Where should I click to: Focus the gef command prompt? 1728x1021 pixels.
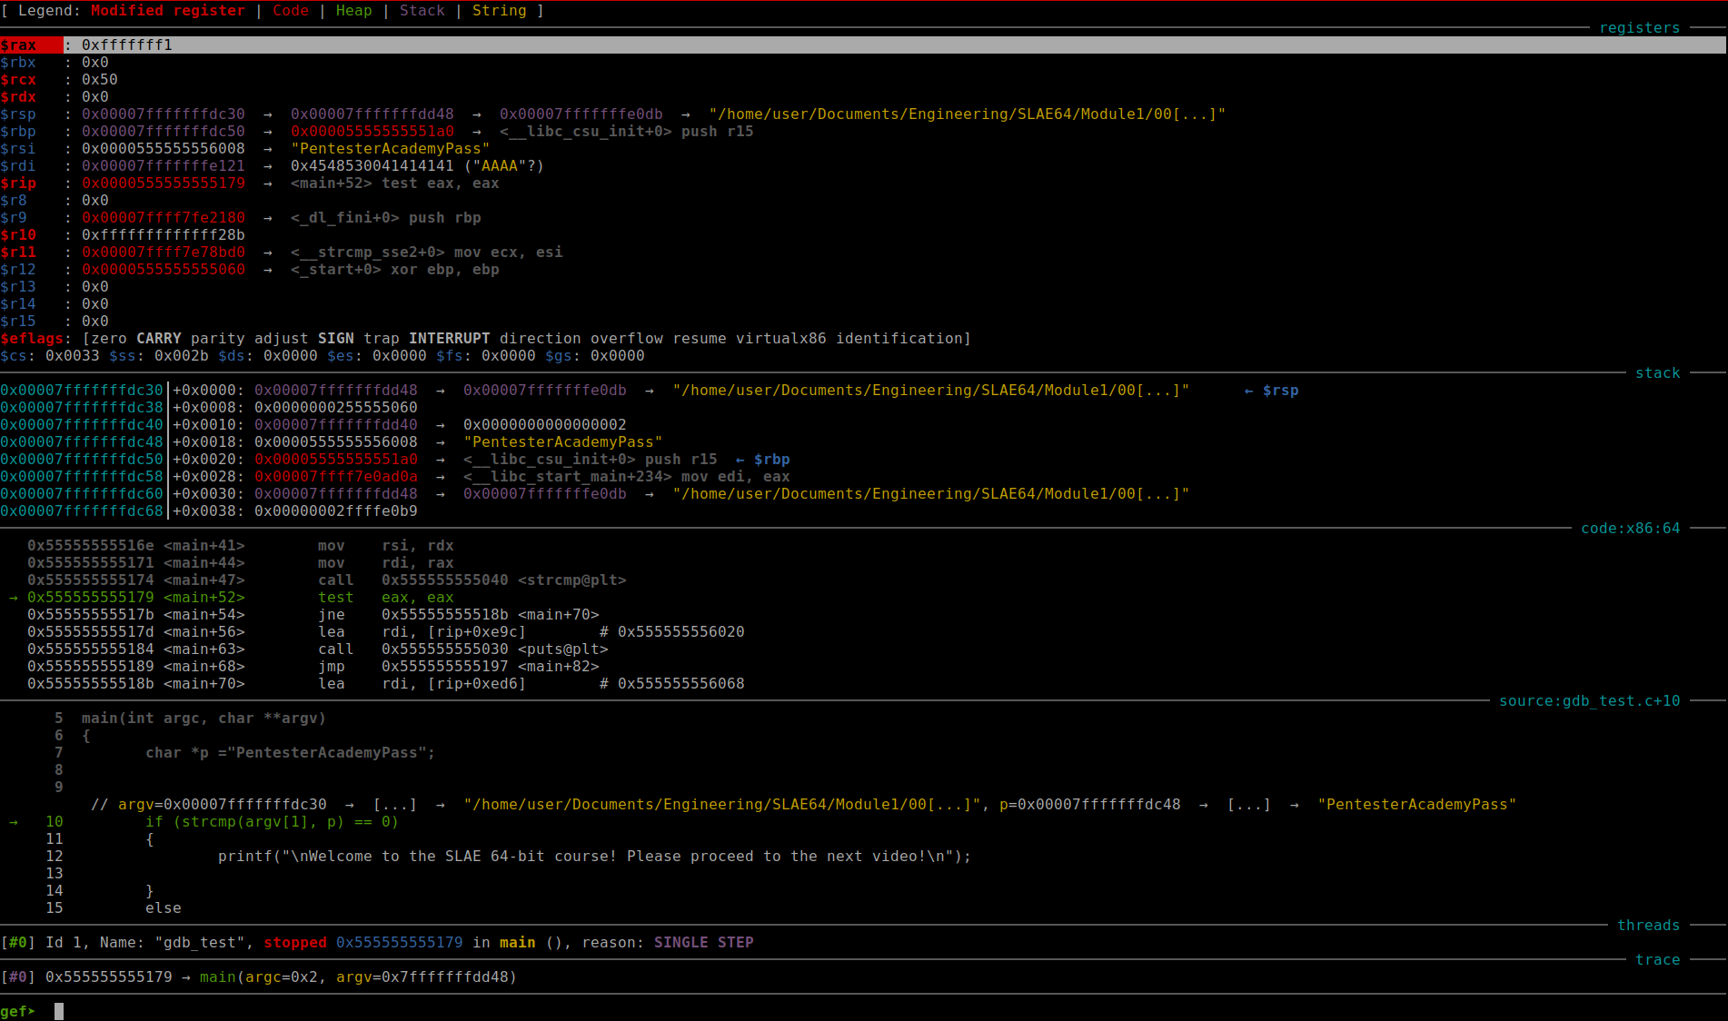click(x=59, y=1012)
